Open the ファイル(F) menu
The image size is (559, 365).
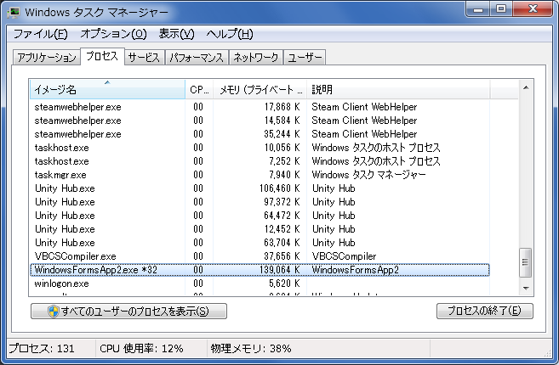point(40,34)
